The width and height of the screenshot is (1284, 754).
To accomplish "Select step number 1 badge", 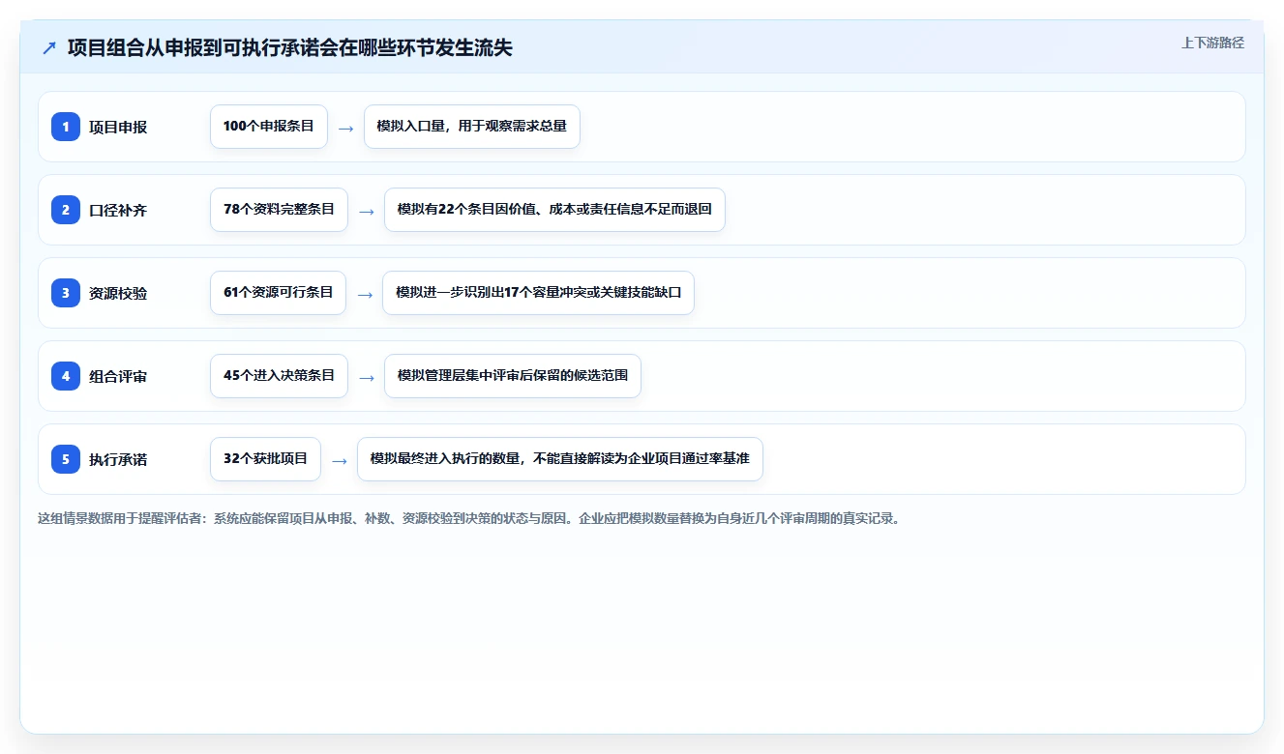I will tap(66, 127).
